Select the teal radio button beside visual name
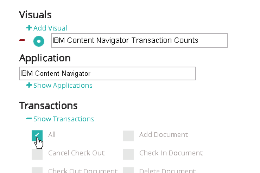Image resolution: width=260 pixels, height=173 pixels. [x=39, y=41]
